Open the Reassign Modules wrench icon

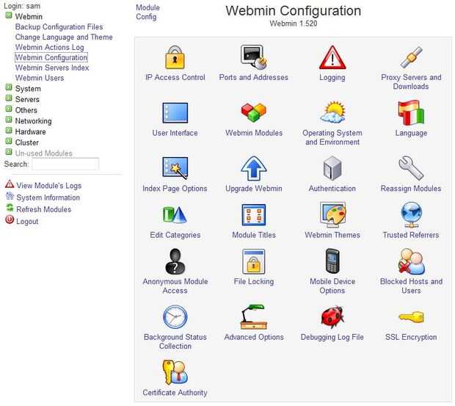pyautogui.click(x=411, y=168)
